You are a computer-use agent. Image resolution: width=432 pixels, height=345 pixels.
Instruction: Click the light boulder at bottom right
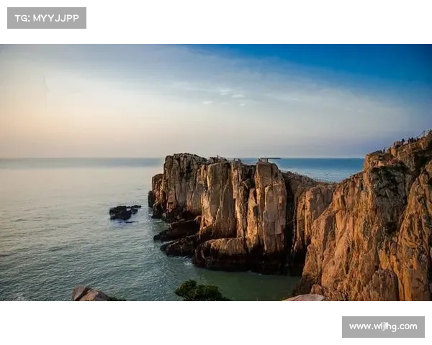click(305, 298)
